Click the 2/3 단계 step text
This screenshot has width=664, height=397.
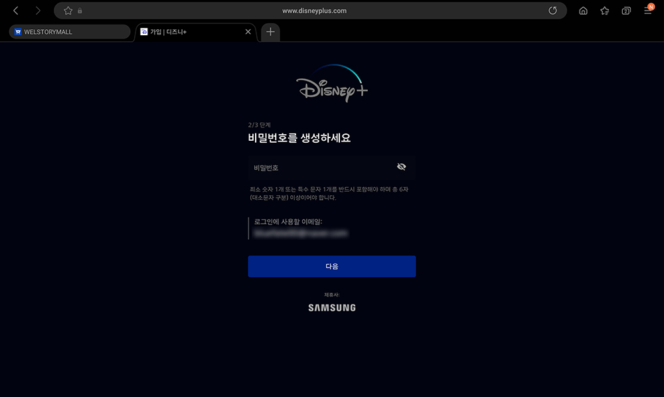259,125
